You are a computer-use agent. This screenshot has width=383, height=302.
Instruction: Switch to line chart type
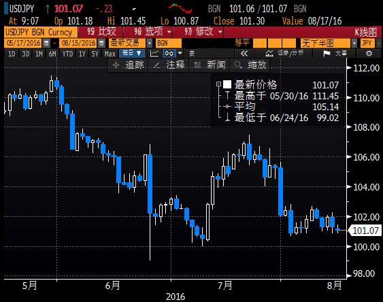[x=154, y=54]
